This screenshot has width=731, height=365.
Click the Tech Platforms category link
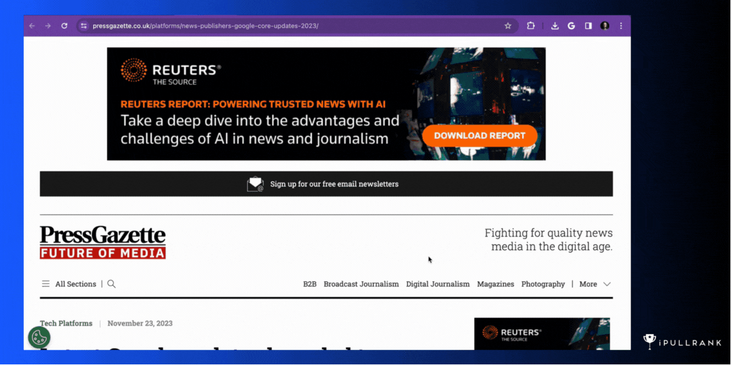(x=66, y=324)
